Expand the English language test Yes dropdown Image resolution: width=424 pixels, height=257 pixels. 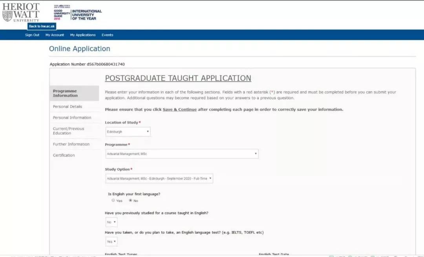click(x=111, y=242)
